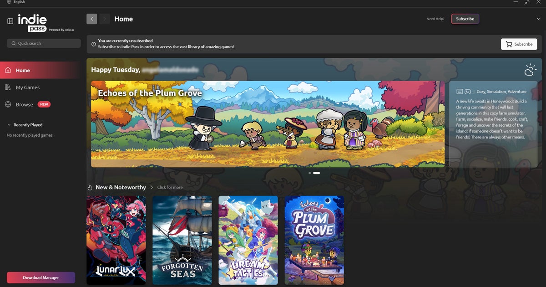Collapse the Recently Played section
The width and height of the screenshot is (546, 287).
click(x=9, y=125)
